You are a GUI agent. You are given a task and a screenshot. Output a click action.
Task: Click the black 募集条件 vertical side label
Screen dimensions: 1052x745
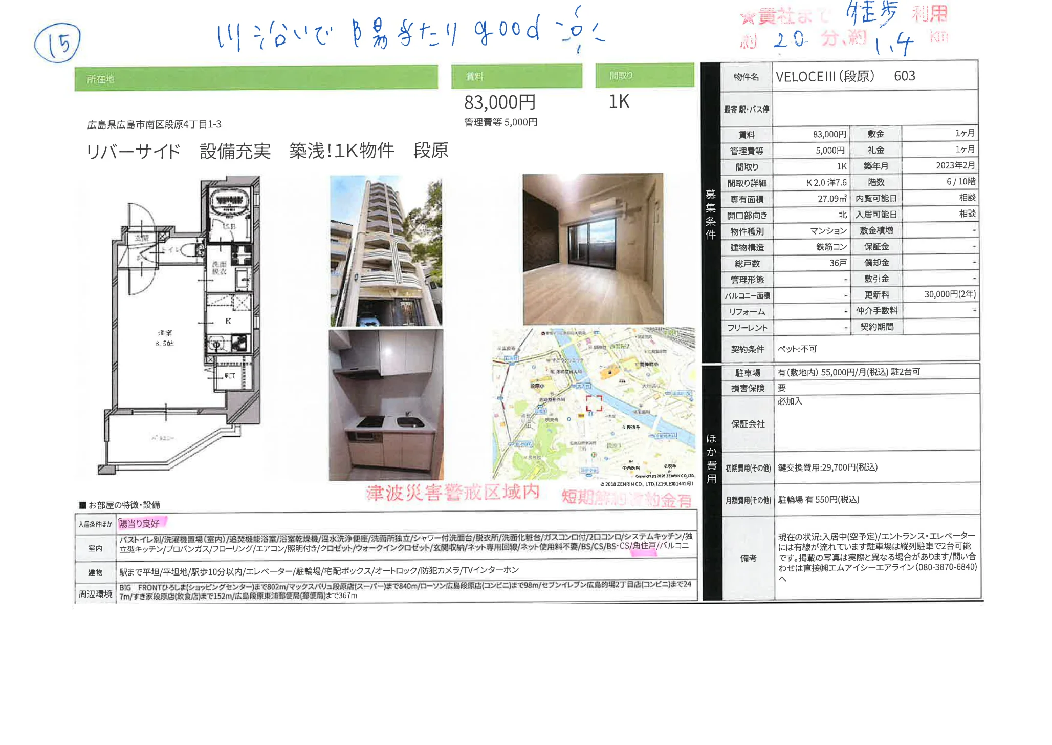click(x=710, y=214)
